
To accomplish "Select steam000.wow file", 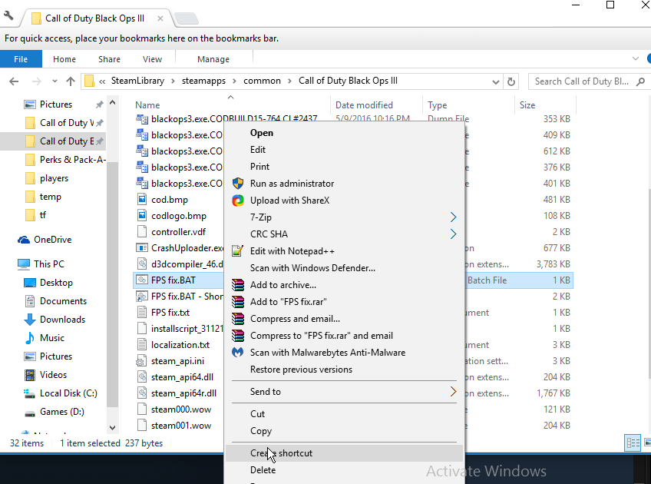I will click(x=181, y=409).
